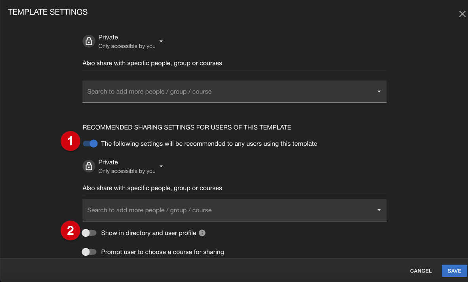Click the Recommended Sharing Settings section heading
468x282 pixels.
[186, 128]
